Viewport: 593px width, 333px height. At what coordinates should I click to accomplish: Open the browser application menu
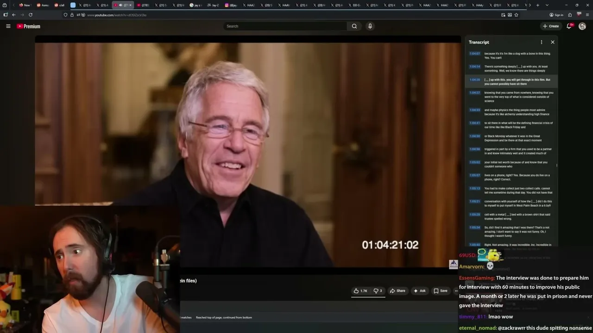[x=587, y=15]
